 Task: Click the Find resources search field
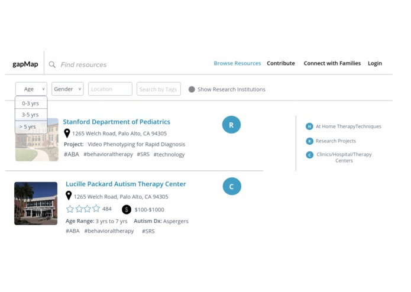(x=83, y=64)
